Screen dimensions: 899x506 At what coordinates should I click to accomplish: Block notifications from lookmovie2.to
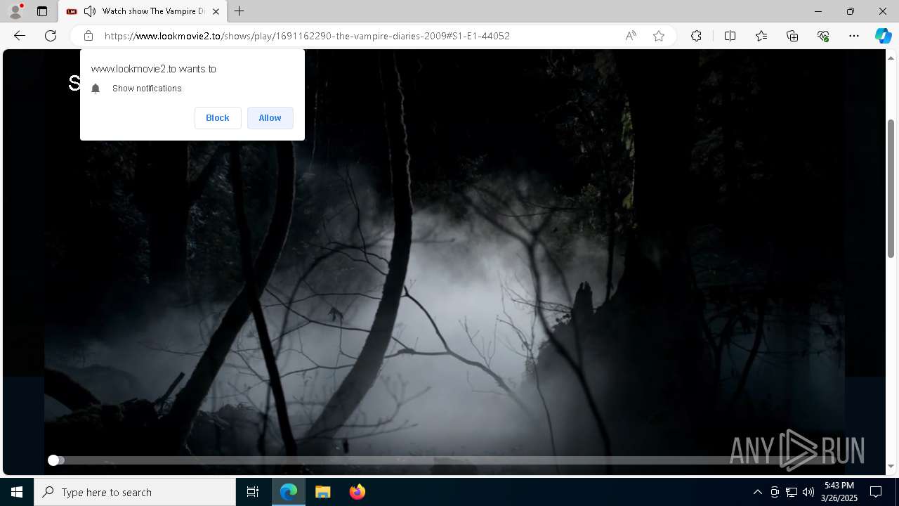(218, 118)
